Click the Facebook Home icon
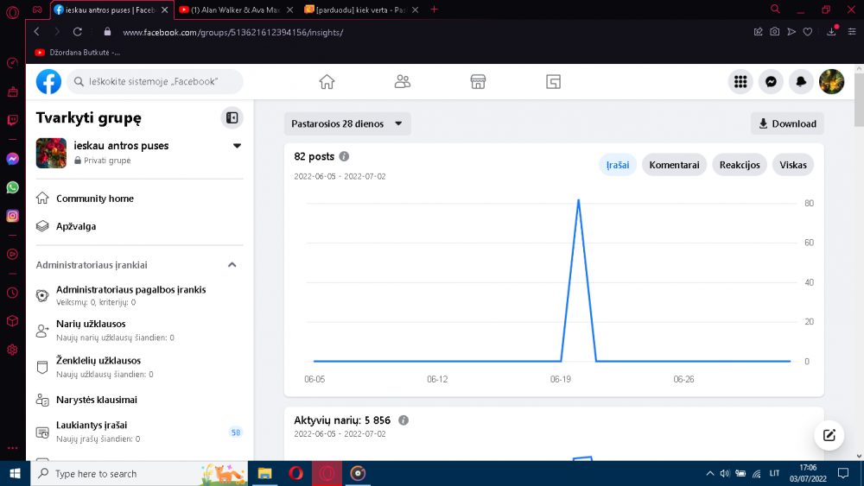The image size is (864, 486). (x=327, y=81)
